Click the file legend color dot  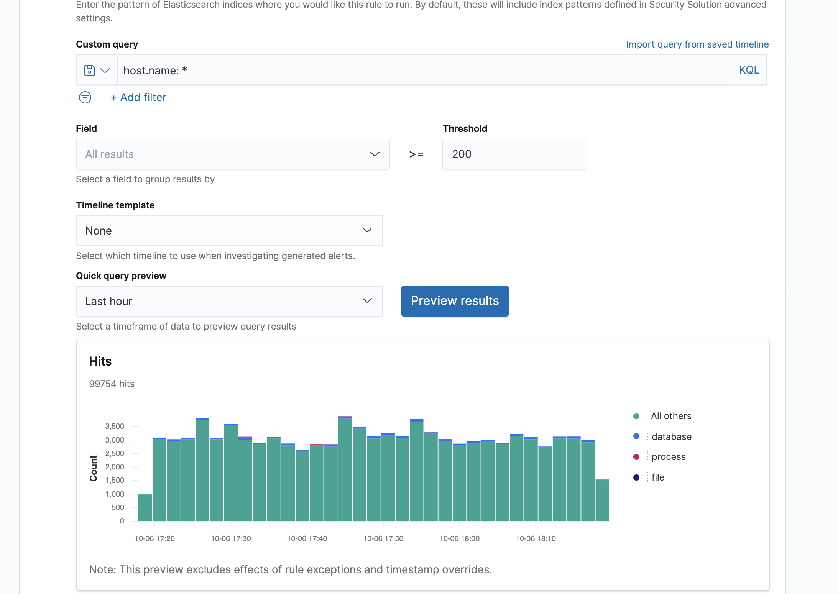point(636,477)
